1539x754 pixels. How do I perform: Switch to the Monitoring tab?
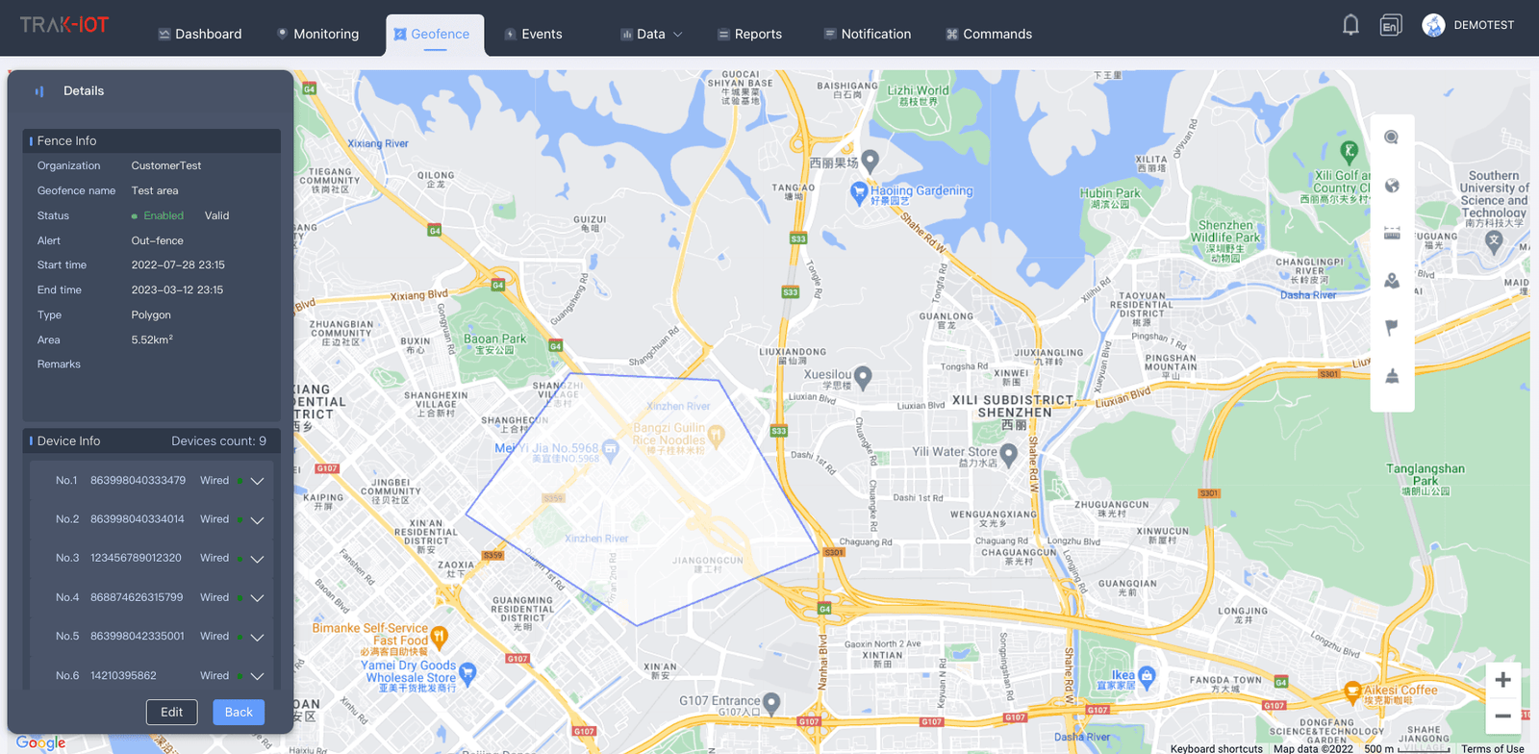click(x=317, y=34)
